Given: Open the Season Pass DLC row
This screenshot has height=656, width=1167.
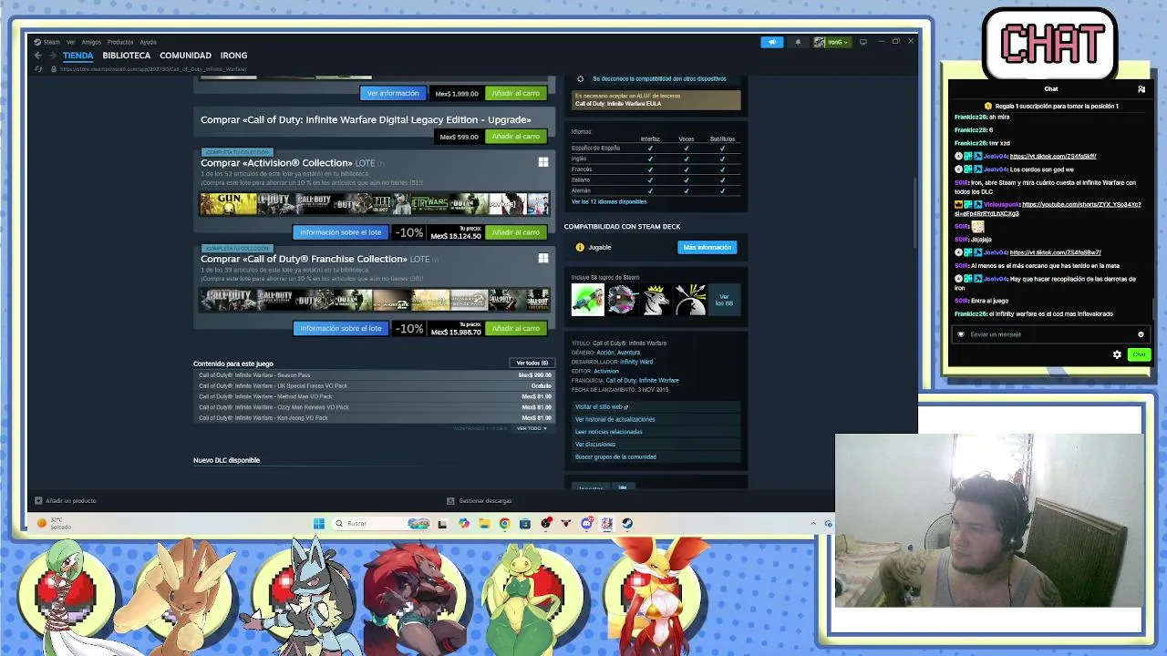Looking at the screenshot, I should coord(375,375).
